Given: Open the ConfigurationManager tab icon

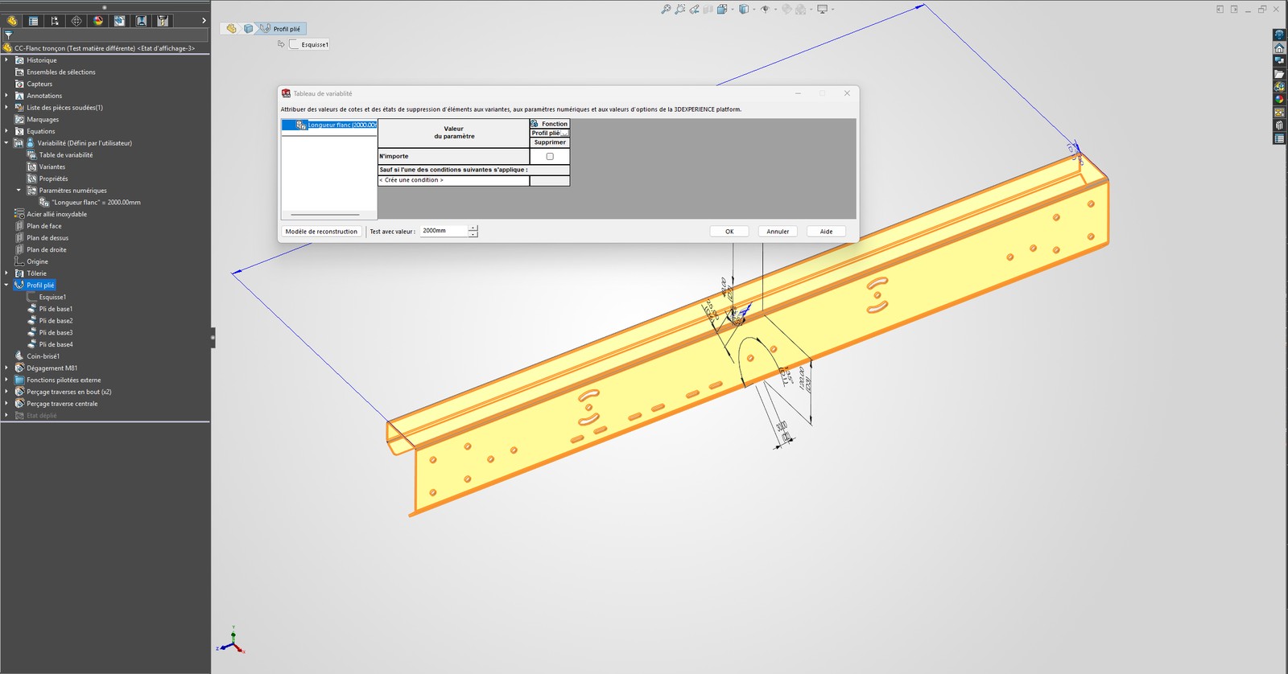Looking at the screenshot, I should [55, 21].
